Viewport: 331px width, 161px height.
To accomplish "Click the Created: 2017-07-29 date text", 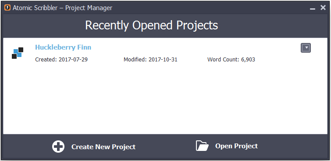I will pyautogui.click(x=61, y=60).
